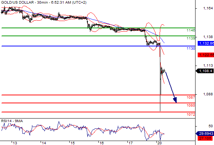214x145 pixels.
Task: Click the RSI14 - 9MA indicator title
Action: [x=12, y=121]
